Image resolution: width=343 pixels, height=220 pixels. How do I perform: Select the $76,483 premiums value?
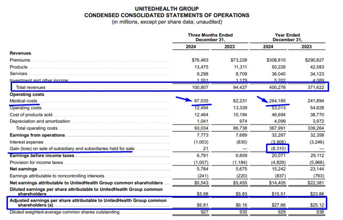coord(200,60)
